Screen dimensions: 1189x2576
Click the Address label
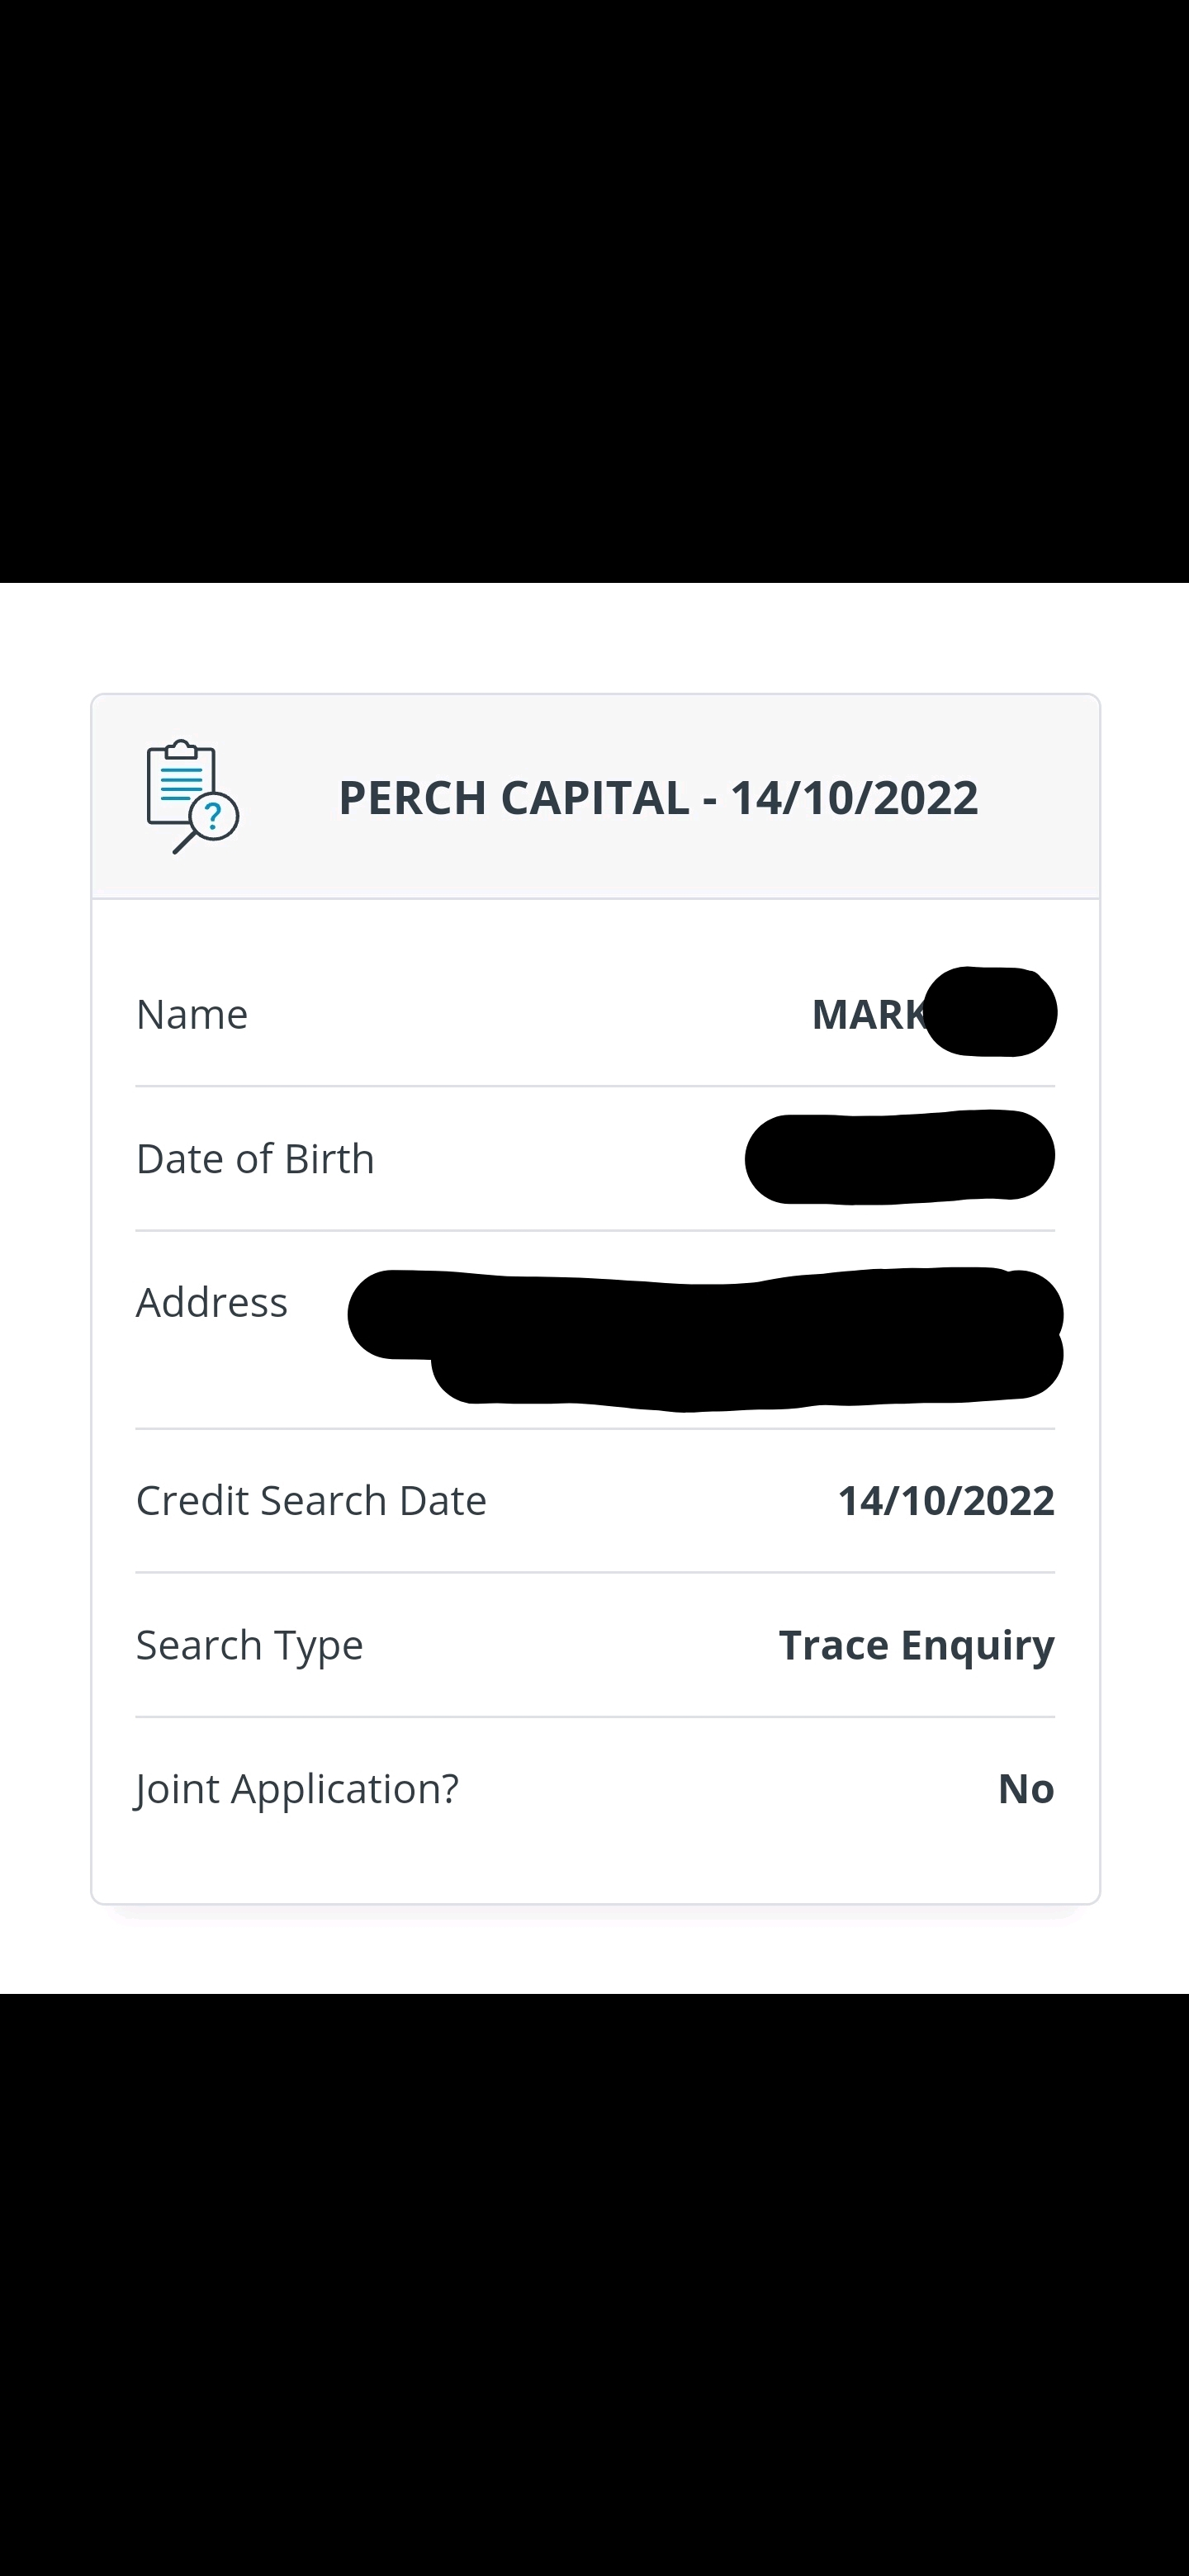pos(212,1303)
